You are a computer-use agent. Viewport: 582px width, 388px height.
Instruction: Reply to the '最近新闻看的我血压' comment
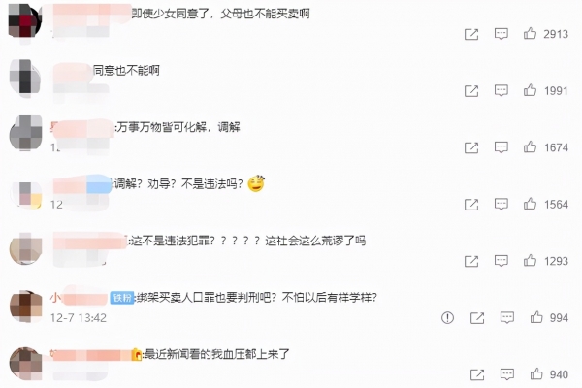[507, 374]
